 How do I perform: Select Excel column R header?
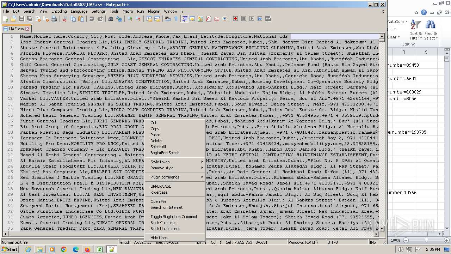403,52
